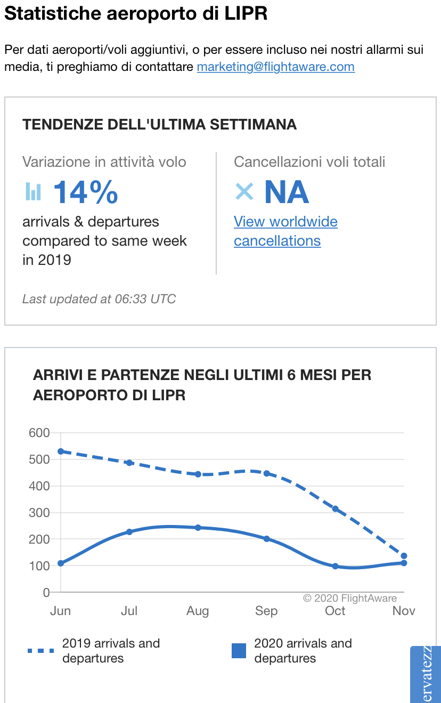Open the View worldwide cancellations link
The width and height of the screenshot is (441, 703).
285,231
